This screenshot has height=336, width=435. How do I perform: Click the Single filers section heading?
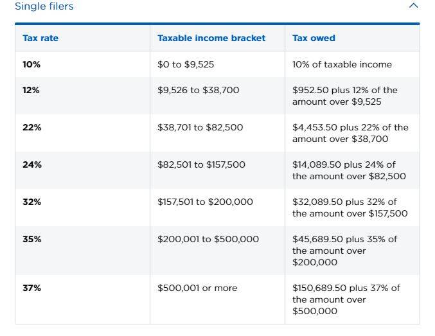[x=44, y=6]
